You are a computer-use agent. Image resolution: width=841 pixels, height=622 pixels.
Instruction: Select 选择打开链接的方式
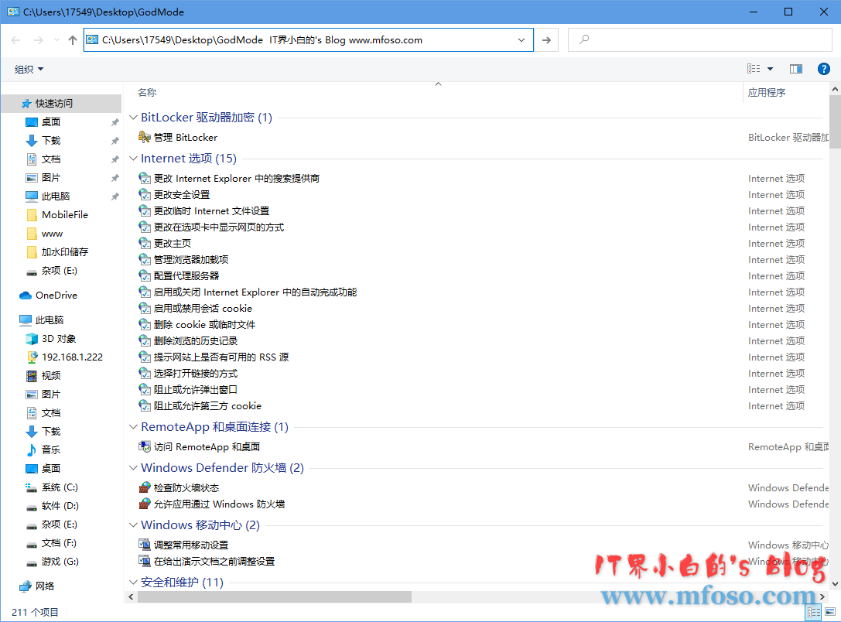[x=195, y=373]
